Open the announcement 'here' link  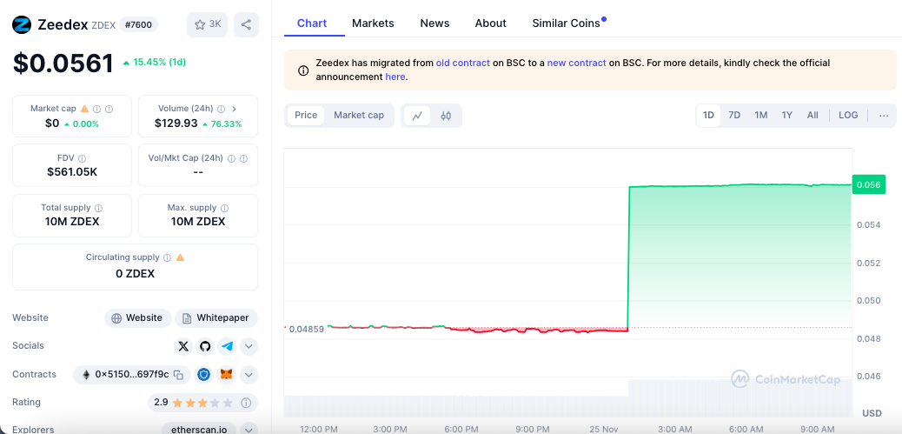(x=395, y=77)
